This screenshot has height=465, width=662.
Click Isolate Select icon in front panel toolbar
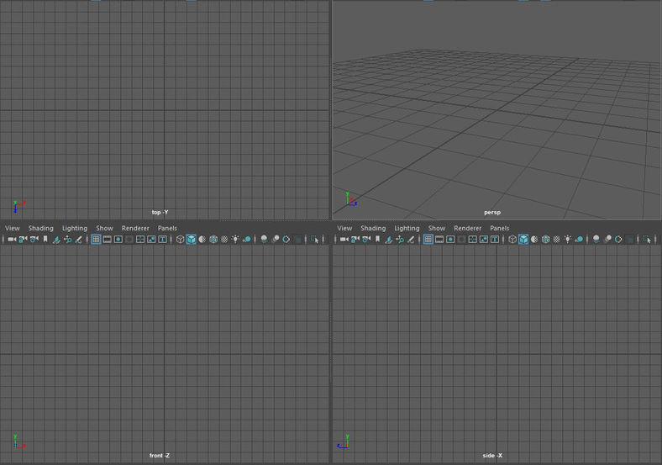(314, 240)
